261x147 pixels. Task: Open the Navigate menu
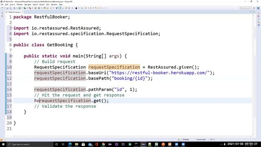28,4
